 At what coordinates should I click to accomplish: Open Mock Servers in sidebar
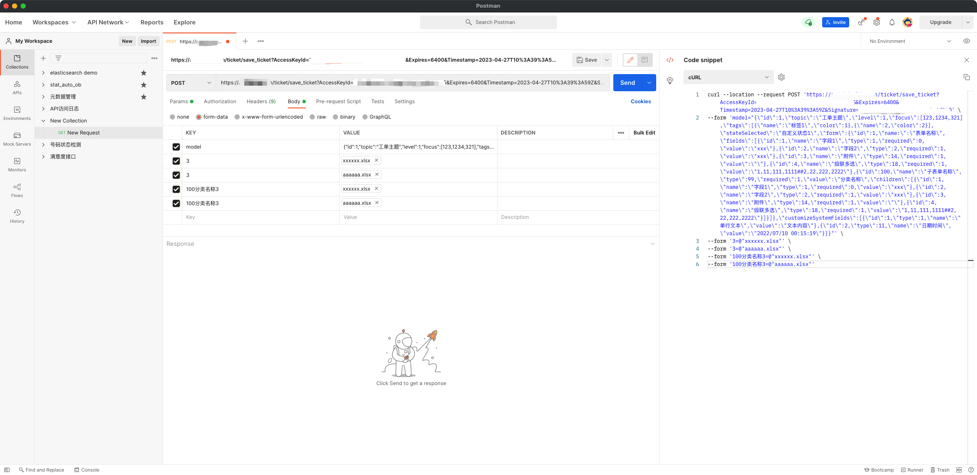(17, 139)
